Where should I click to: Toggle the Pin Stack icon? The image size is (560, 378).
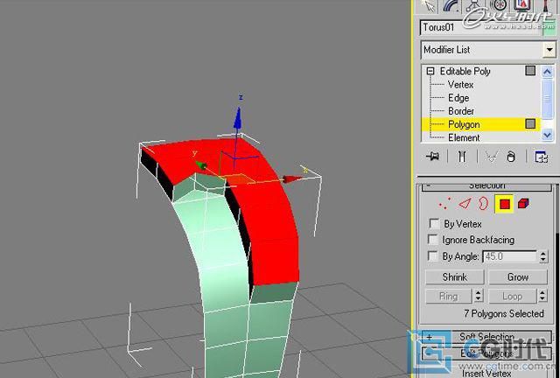coord(432,157)
